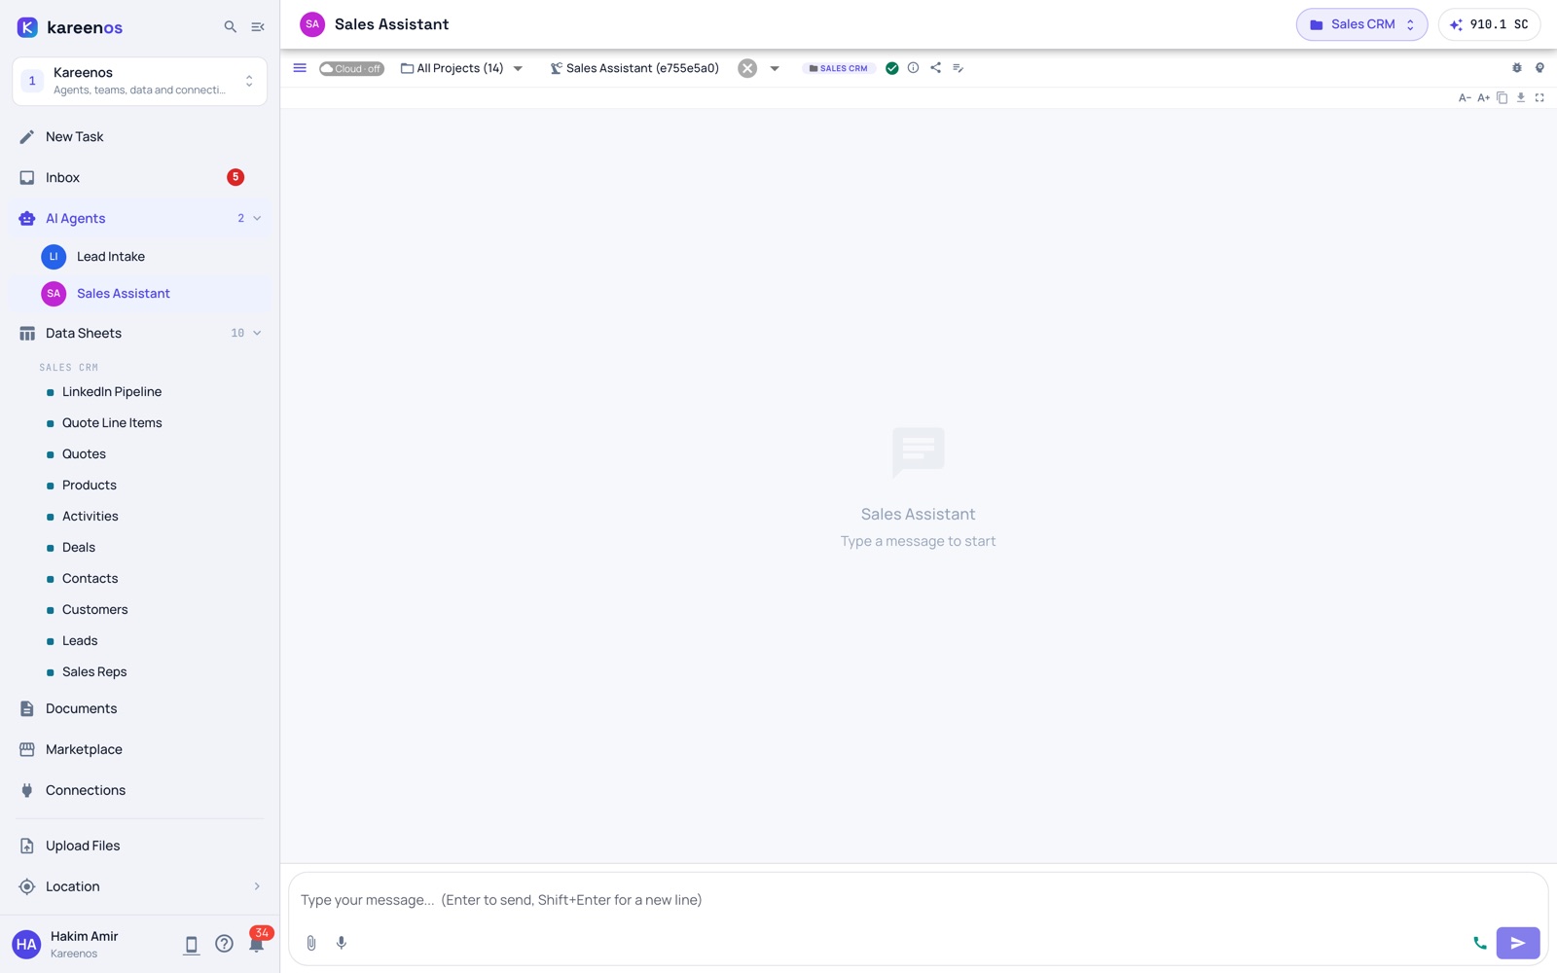Image resolution: width=1557 pixels, height=973 pixels.
Task: Click the 910.1 SC credits badge
Action: click(x=1489, y=24)
